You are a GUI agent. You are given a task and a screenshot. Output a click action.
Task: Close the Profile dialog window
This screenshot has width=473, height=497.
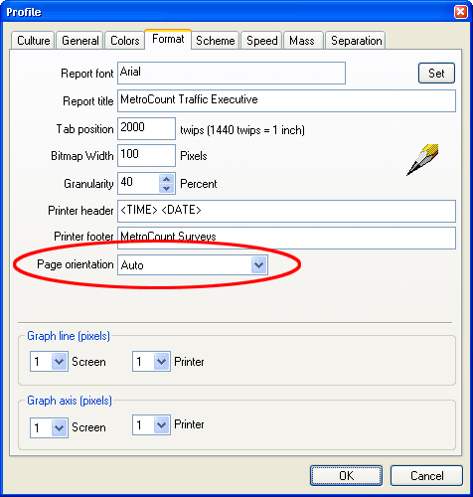tap(461, 12)
